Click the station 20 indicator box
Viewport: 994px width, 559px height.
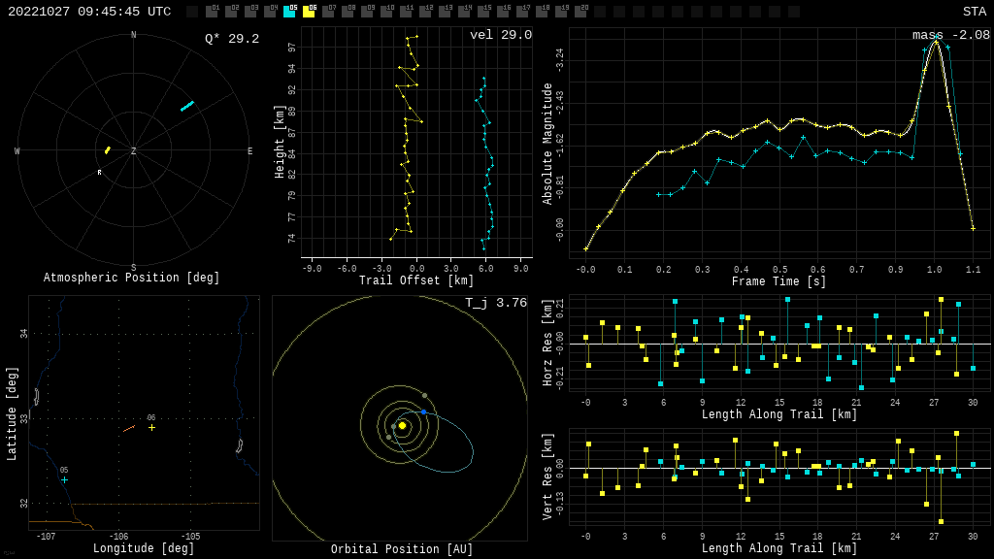pyautogui.click(x=580, y=12)
